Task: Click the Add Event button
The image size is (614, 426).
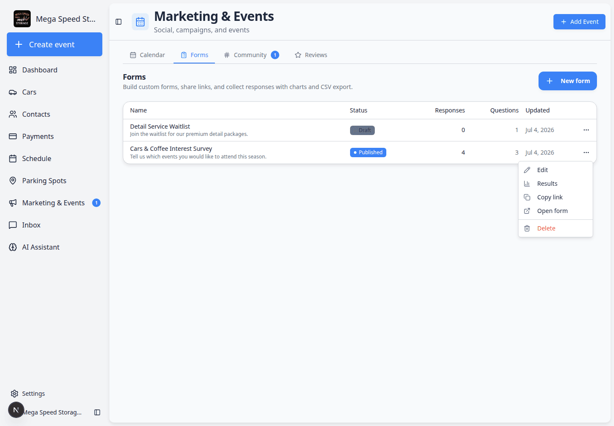Action: coord(579,22)
